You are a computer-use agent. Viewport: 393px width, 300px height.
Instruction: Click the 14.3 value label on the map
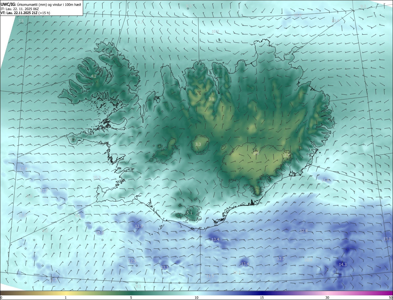[343, 264]
